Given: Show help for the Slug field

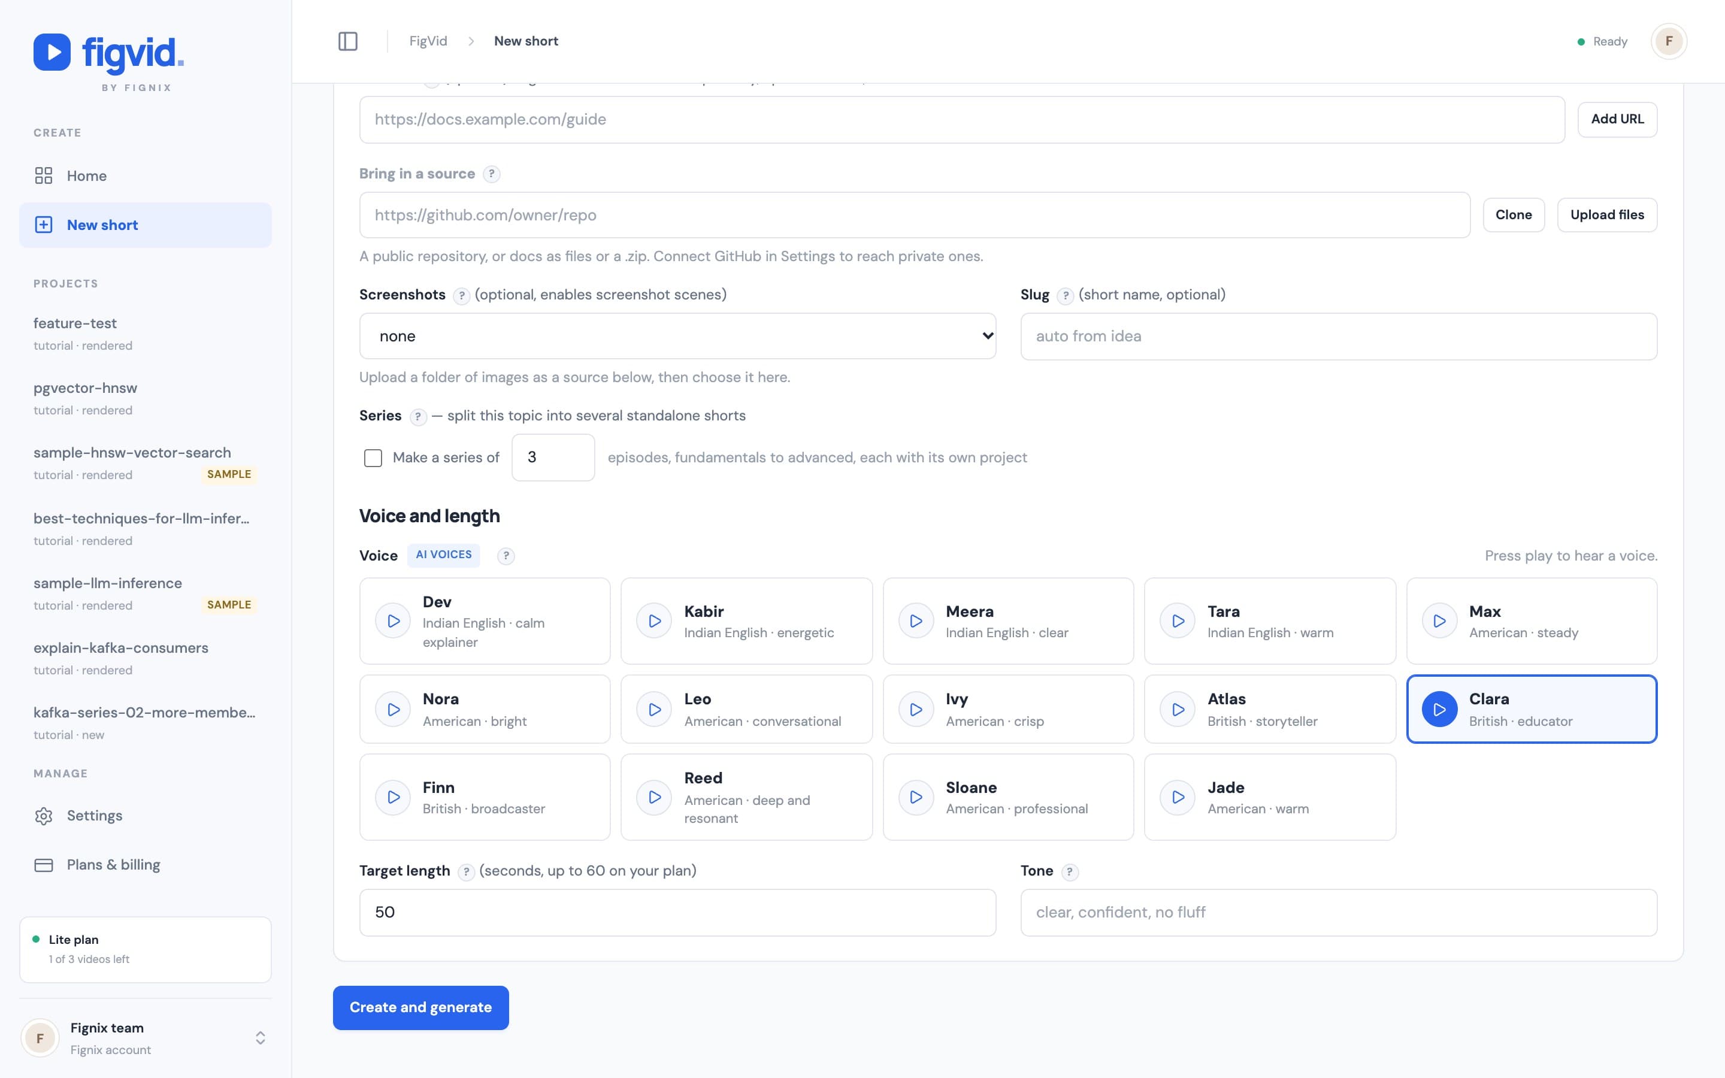Looking at the screenshot, I should pyautogui.click(x=1065, y=296).
